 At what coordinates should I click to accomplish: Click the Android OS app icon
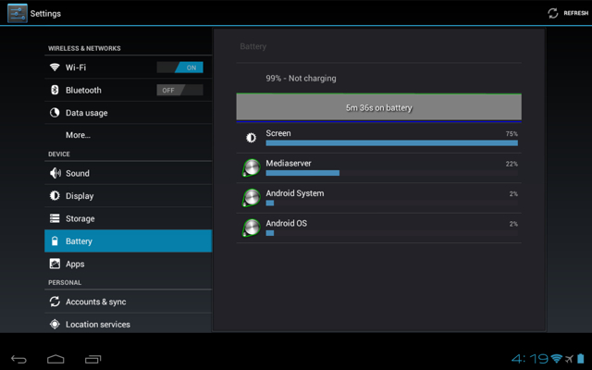pyautogui.click(x=251, y=228)
